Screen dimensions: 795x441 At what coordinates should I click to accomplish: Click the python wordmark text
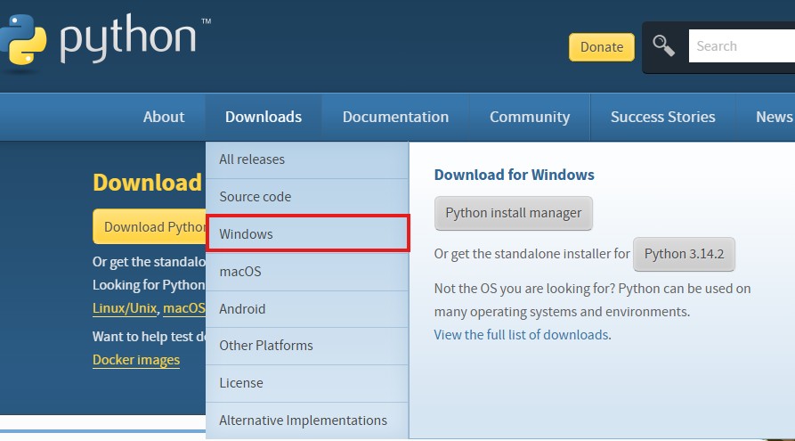click(x=128, y=38)
